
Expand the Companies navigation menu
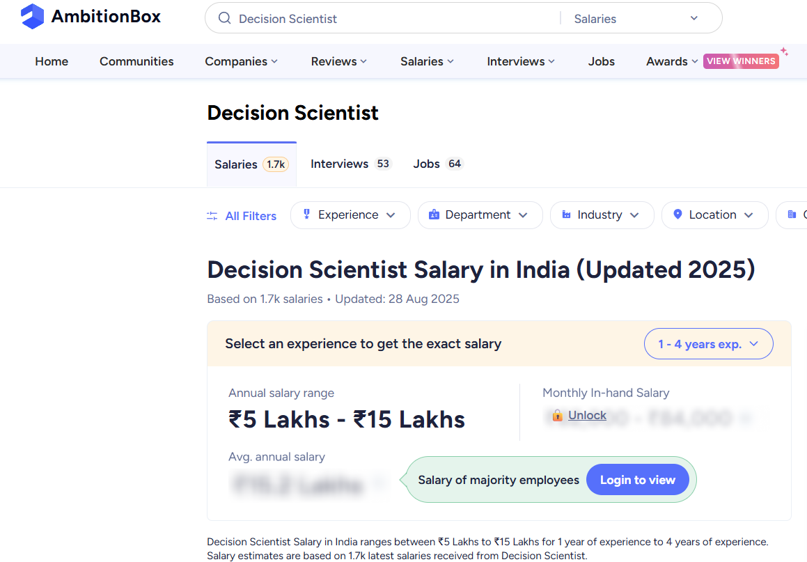click(241, 61)
